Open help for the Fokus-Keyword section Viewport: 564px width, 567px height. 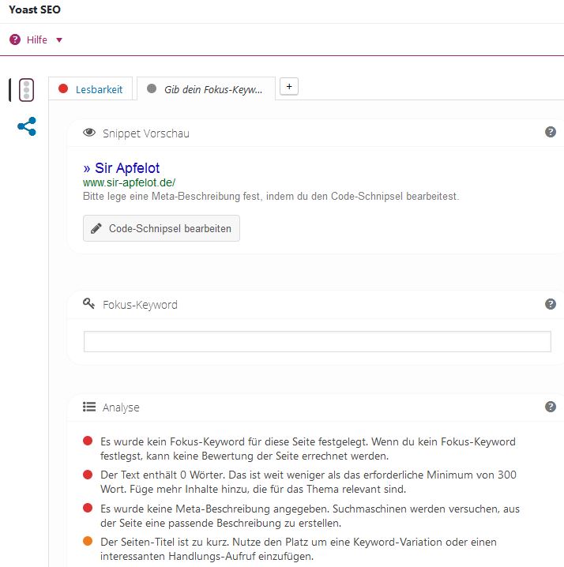coord(551,304)
